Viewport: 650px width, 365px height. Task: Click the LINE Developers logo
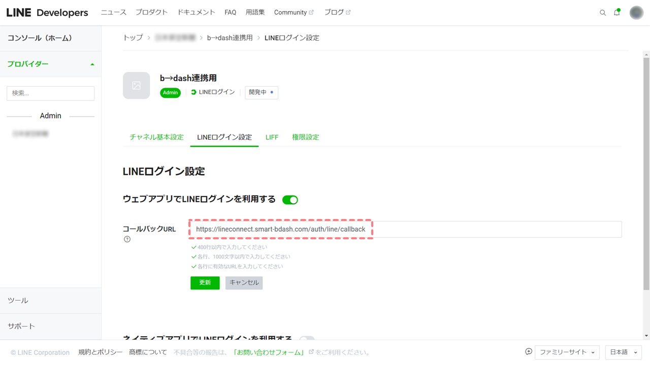(x=47, y=13)
